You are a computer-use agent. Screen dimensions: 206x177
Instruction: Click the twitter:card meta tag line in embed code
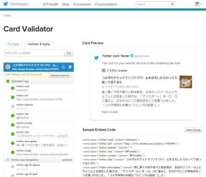click(x=111, y=140)
